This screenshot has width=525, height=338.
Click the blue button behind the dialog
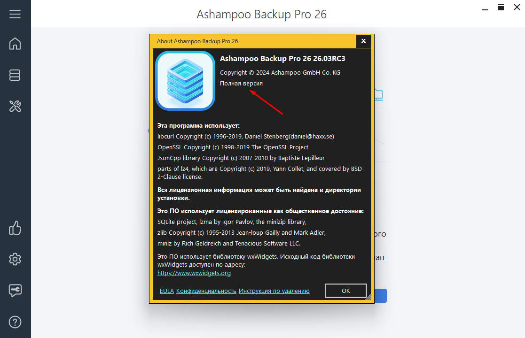380,296
